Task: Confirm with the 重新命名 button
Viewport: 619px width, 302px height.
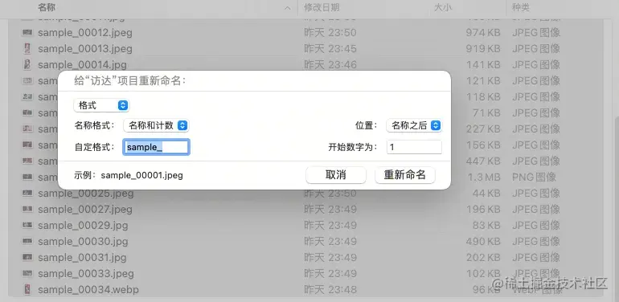Action: point(405,175)
